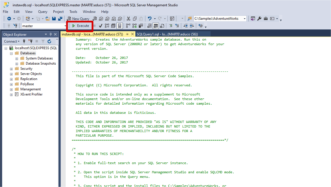Refresh the Object Explorer tree
The image size is (331, 187).
point(49,41)
